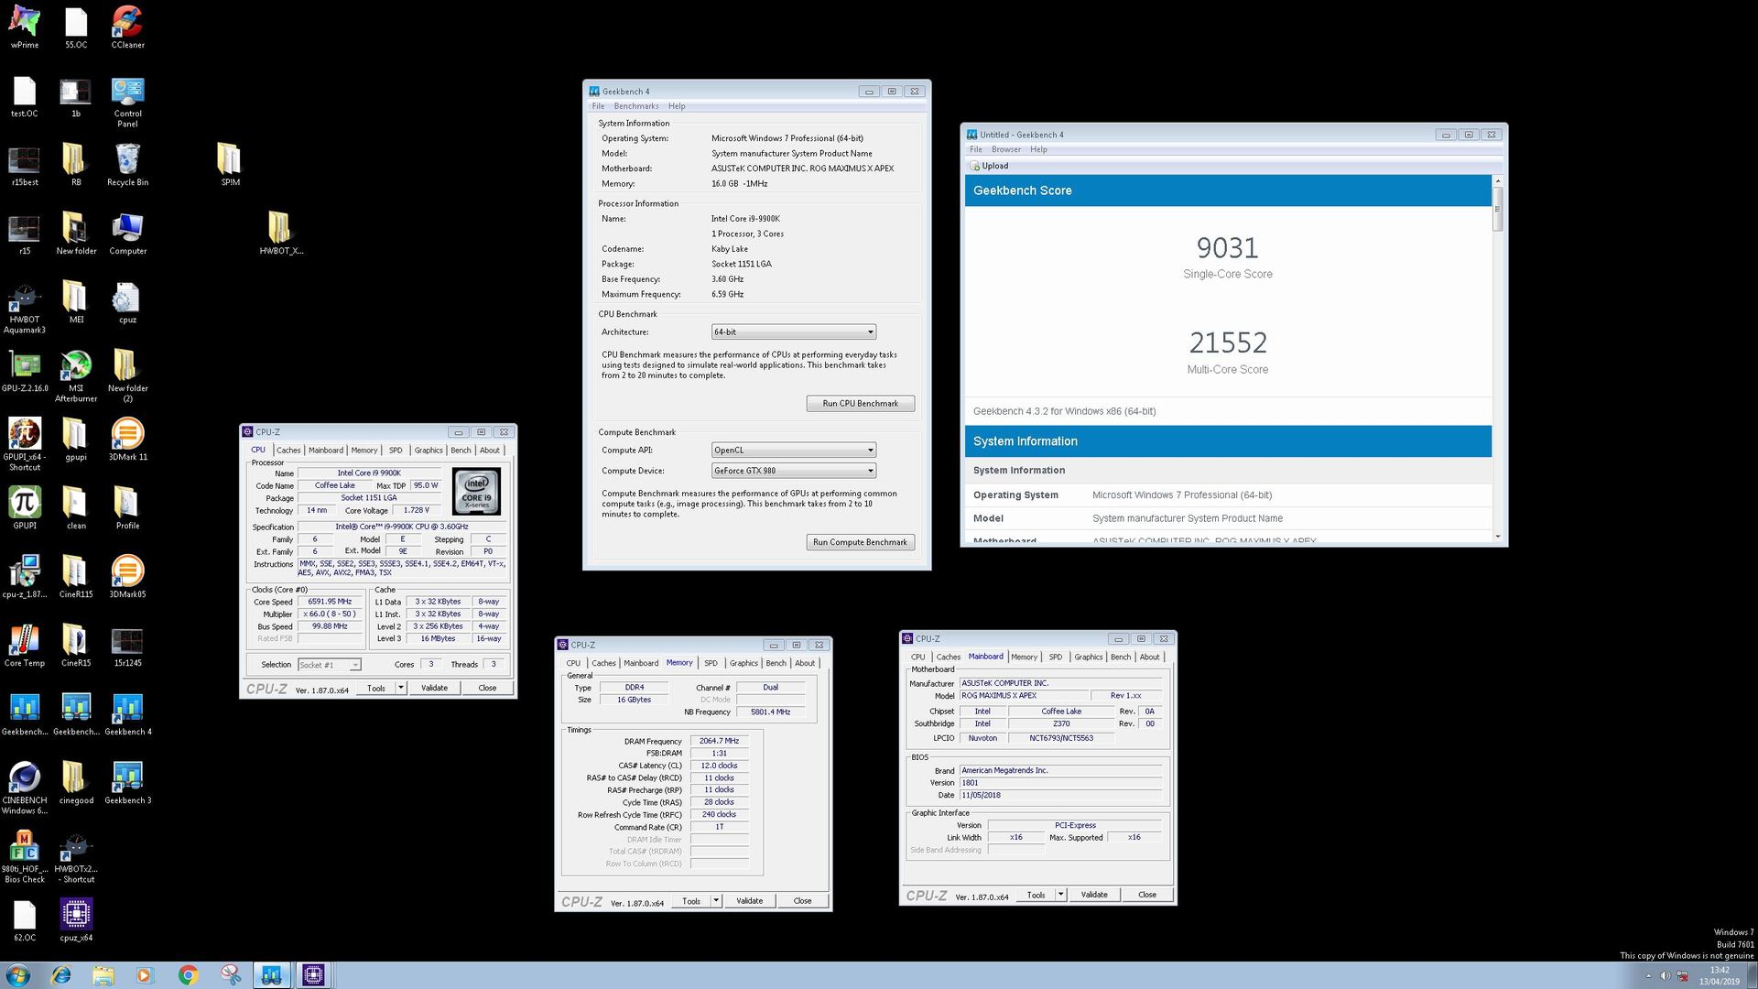The image size is (1758, 989).
Task: Open the CineR15 folder on desktop
Action: click(x=76, y=646)
